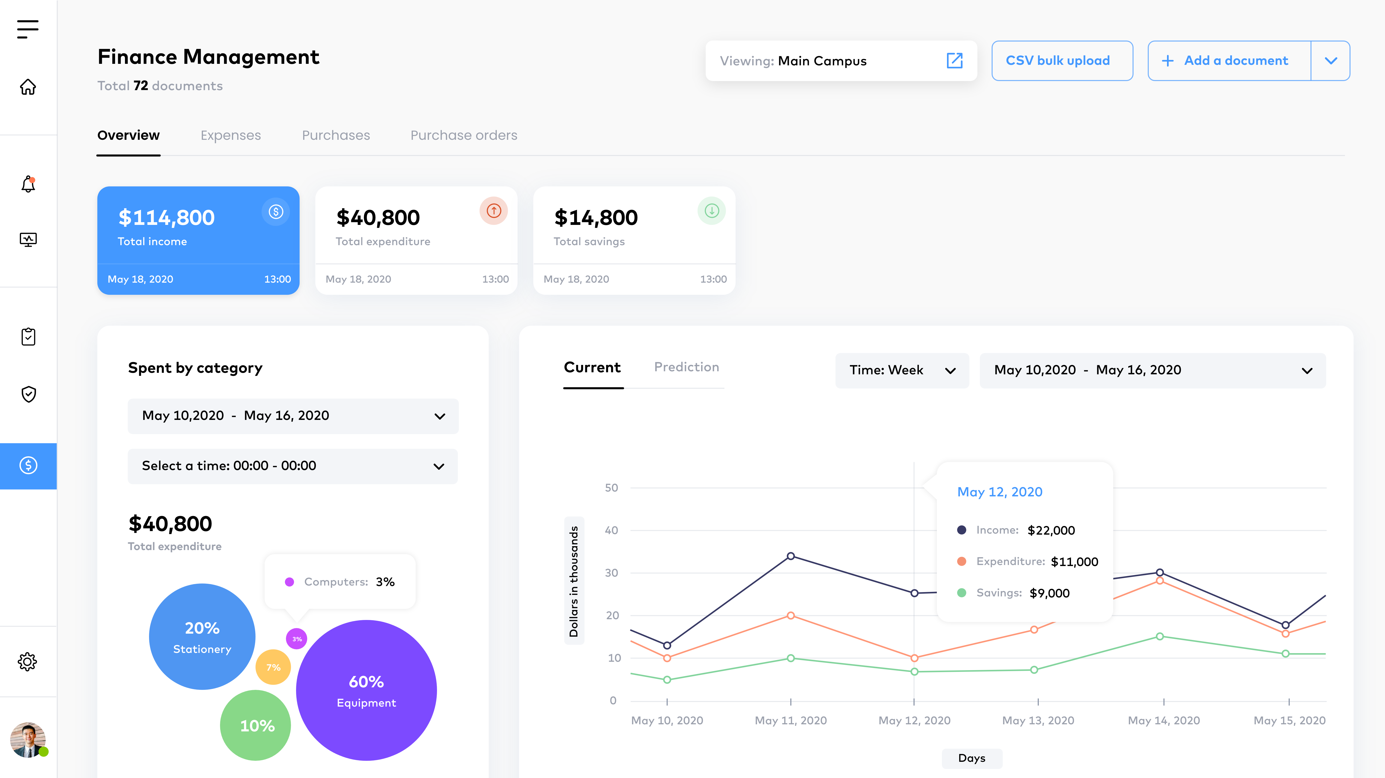The height and width of the screenshot is (778, 1385).
Task: Click the income data point on May 15
Action: [x=1286, y=625]
